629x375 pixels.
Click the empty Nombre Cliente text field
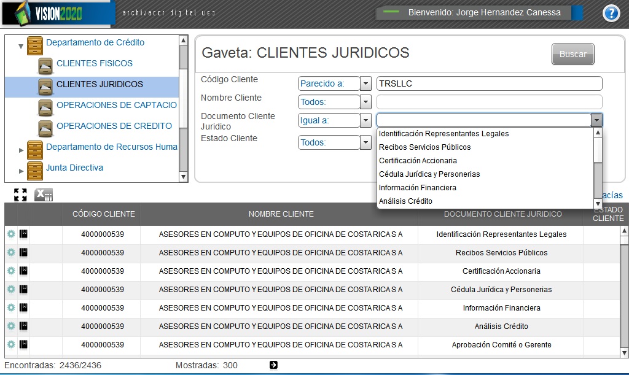(x=490, y=102)
